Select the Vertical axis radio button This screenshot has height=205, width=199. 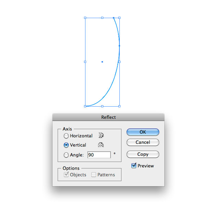pos(66,145)
